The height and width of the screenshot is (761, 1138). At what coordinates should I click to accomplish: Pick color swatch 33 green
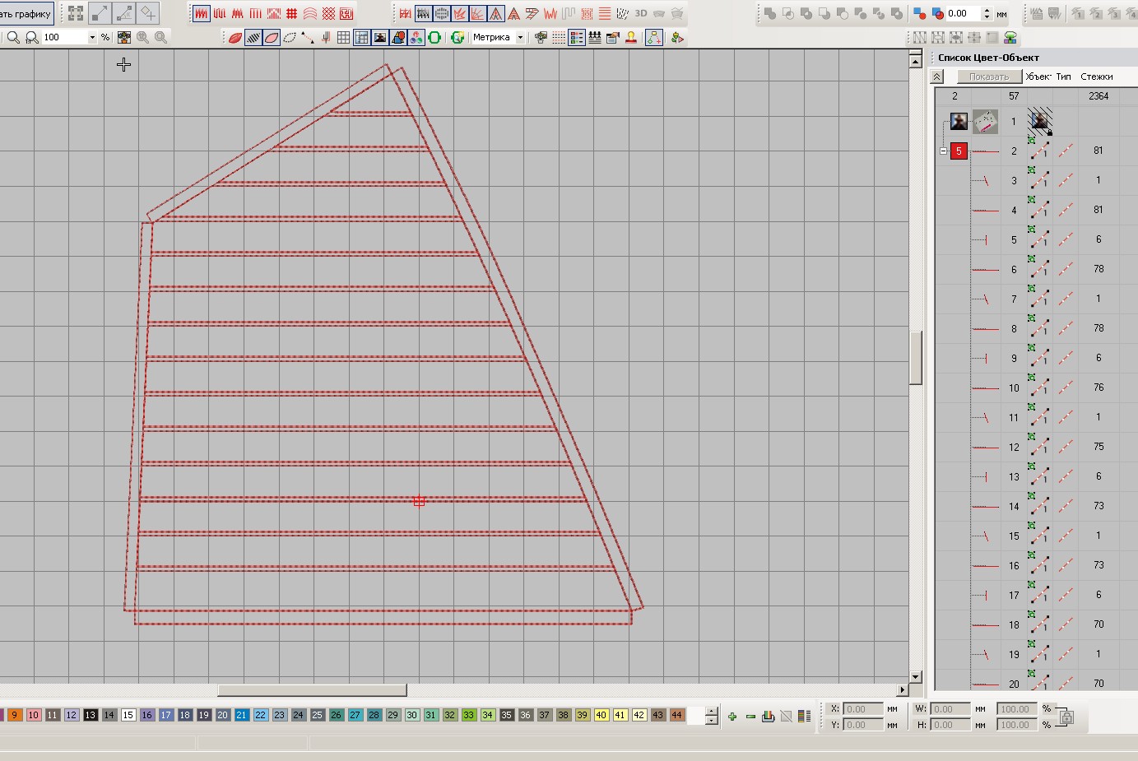[469, 715]
